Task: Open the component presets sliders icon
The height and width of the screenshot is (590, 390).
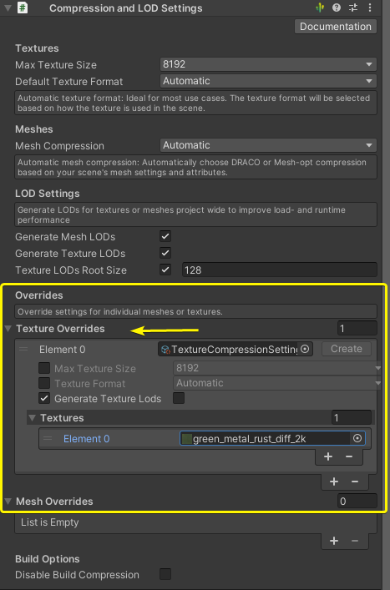Action: pos(353,8)
